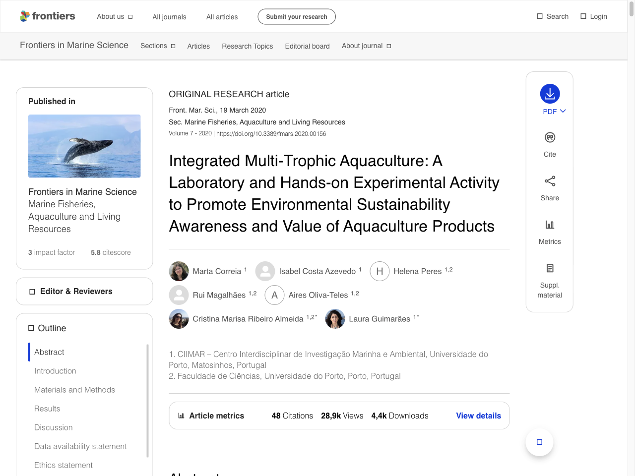635x476 pixels.
Task: Click the Editor & Reviewers icon
Action: pyautogui.click(x=32, y=292)
